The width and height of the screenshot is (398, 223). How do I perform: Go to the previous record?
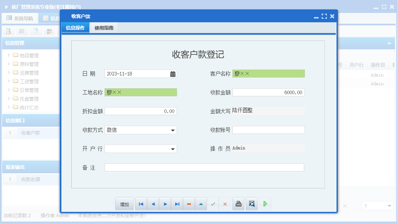pos(153,204)
